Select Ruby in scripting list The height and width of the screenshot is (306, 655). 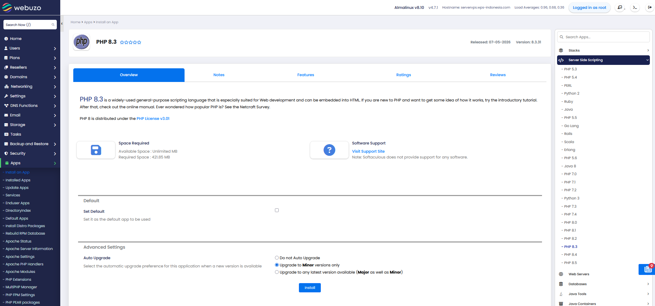(x=568, y=101)
